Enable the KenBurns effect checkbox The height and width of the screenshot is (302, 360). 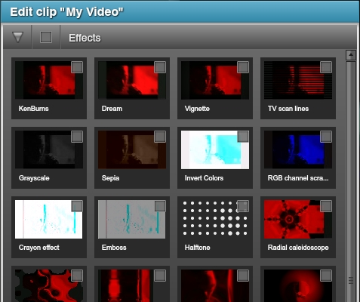[77, 67]
